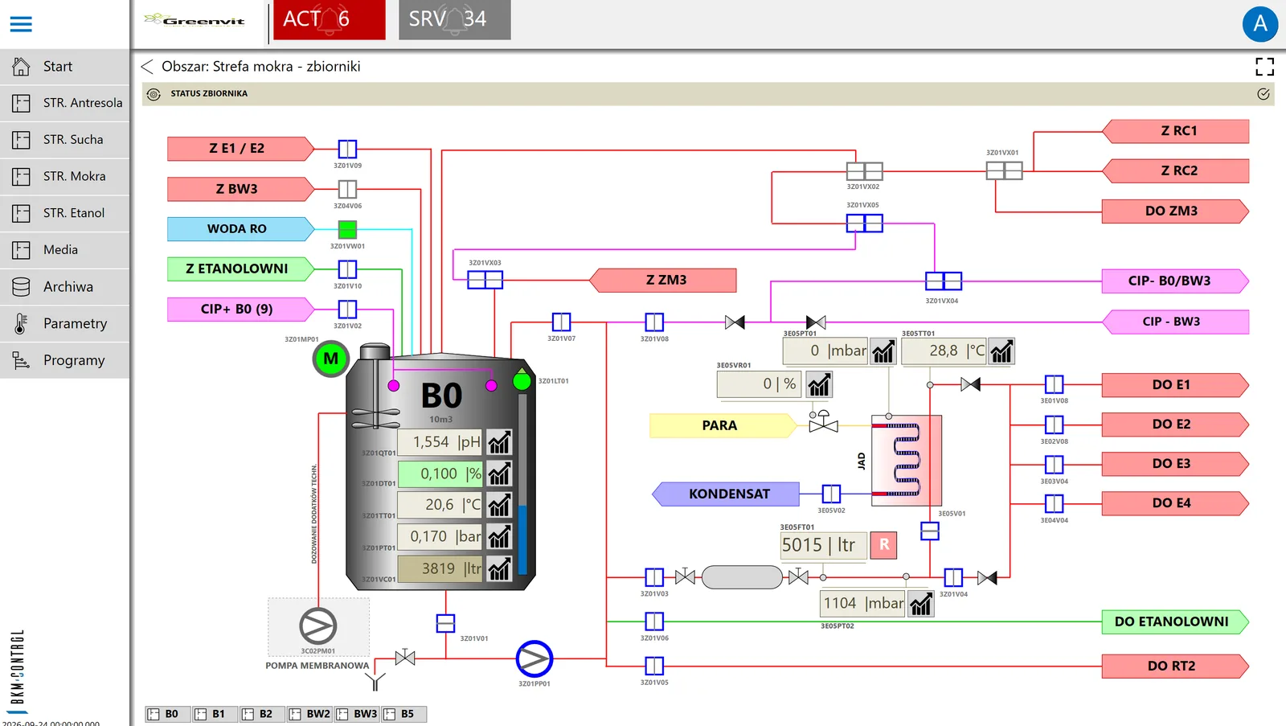
Task: Toggle valve 3Z01V02 on CIP+ B0 line
Action: coord(347,309)
